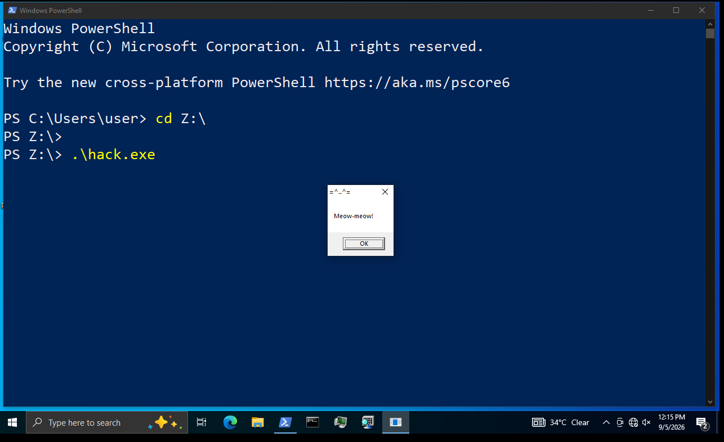Click the muted volume tray icon
This screenshot has width=724, height=442.
[646, 422]
